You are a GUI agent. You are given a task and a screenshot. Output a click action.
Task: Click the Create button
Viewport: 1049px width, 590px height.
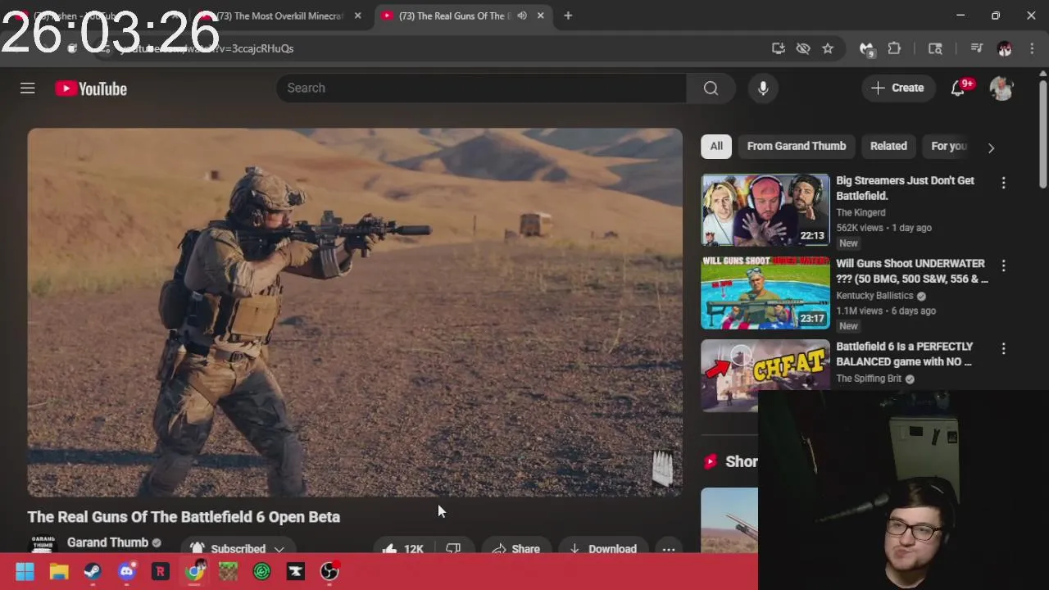click(x=897, y=88)
